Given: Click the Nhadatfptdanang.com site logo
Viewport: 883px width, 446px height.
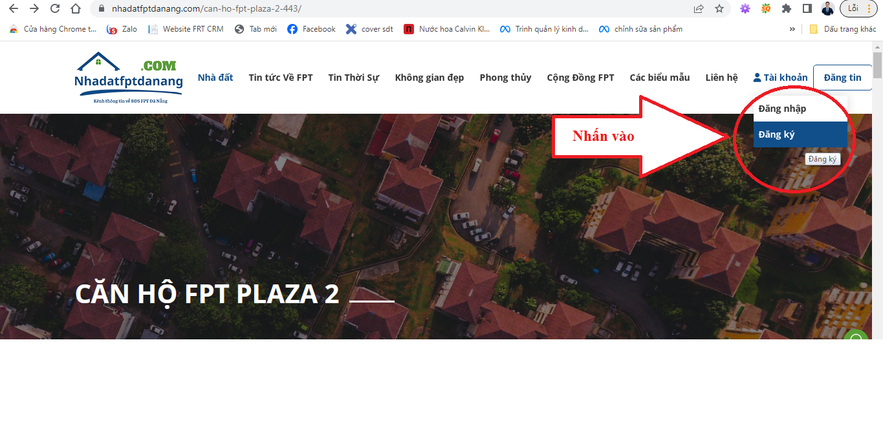Looking at the screenshot, I should [129, 78].
